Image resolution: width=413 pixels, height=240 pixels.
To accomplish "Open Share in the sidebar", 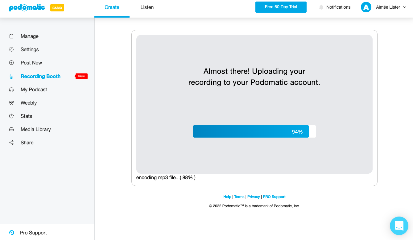I will 27,143.
